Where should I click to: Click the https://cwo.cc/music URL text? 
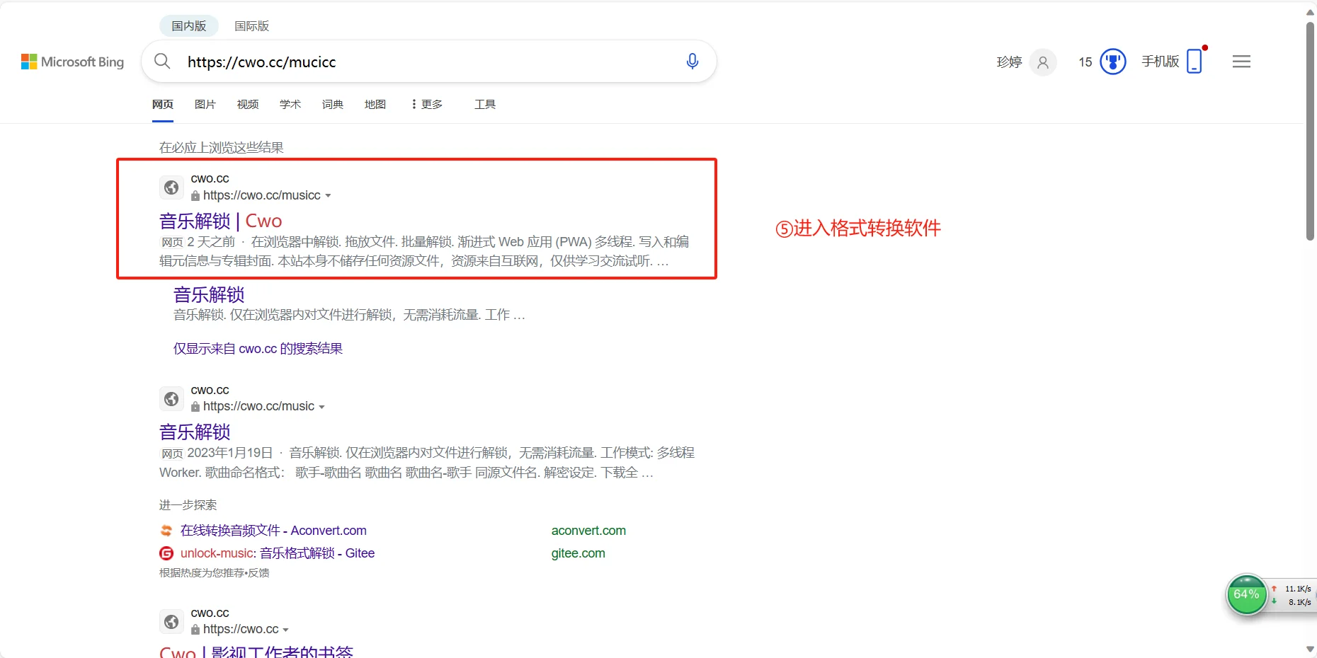point(258,407)
